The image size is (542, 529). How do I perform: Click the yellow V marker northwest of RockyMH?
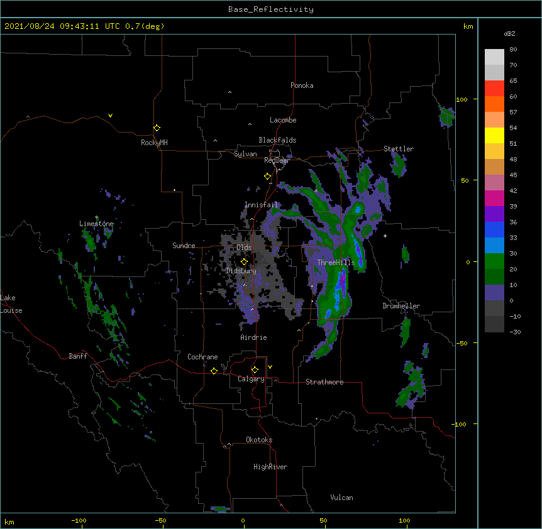pos(110,116)
